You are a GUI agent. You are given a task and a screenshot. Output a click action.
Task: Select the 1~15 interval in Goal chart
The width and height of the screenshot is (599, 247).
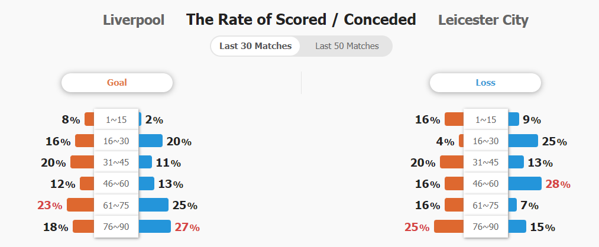click(116, 119)
